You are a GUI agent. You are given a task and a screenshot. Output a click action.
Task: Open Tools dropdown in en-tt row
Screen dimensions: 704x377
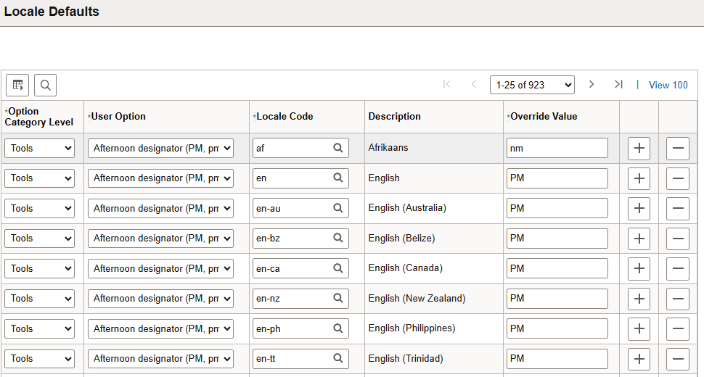coord(39,358)
